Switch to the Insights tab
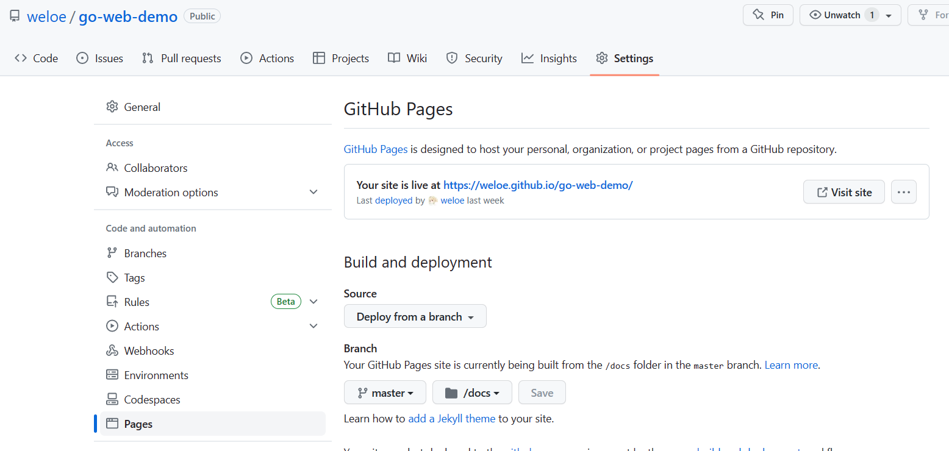Screen dimensions: 949x451 point(549,59)
